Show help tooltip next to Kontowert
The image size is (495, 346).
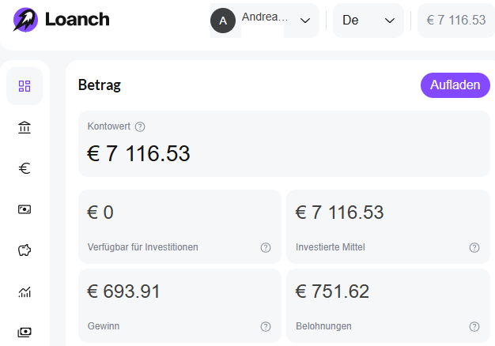(140, 127)
